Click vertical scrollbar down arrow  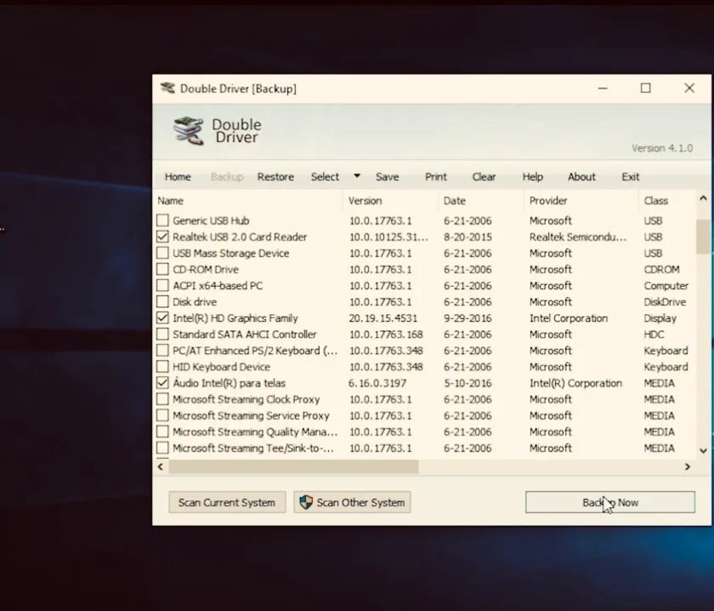tap(703, 451)
